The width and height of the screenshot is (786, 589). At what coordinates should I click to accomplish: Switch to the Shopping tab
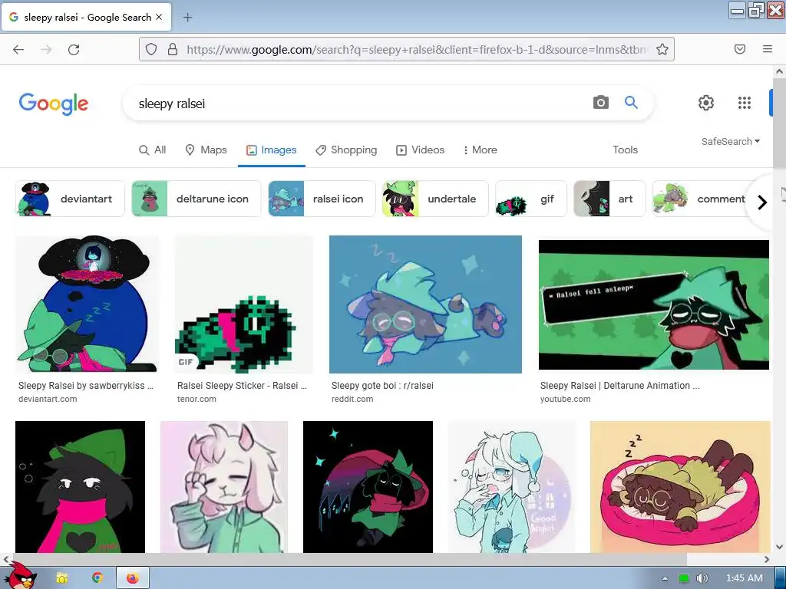pos(346,150)
